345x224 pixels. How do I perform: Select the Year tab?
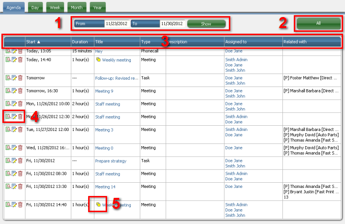click(x=98, y=8)
